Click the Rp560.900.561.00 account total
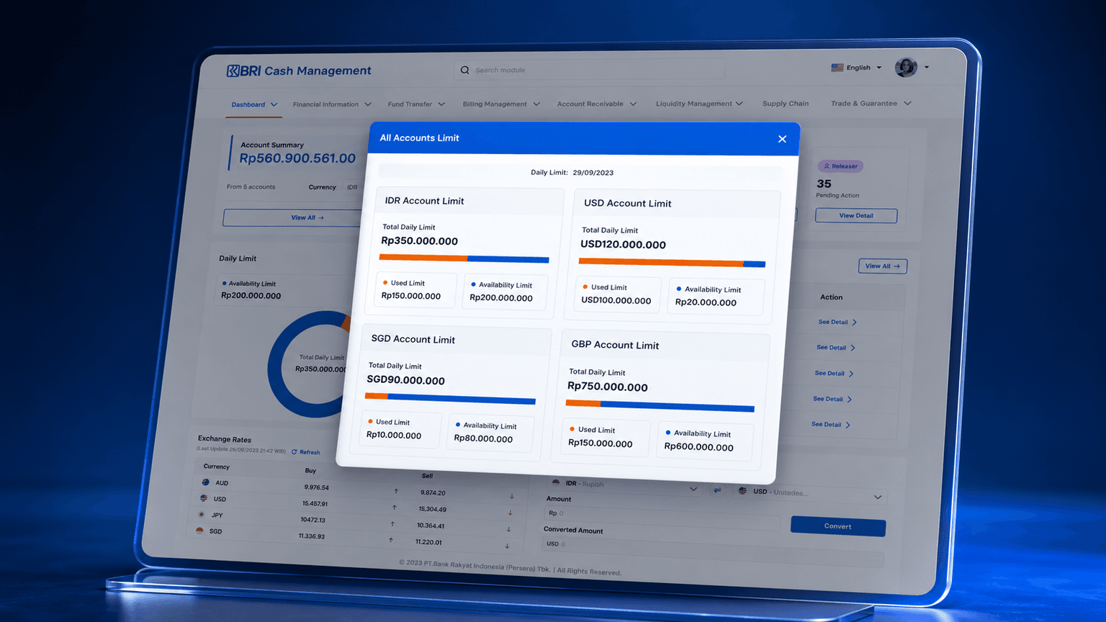This screenshot has width=1106, height=622. [x=297, y=158]
